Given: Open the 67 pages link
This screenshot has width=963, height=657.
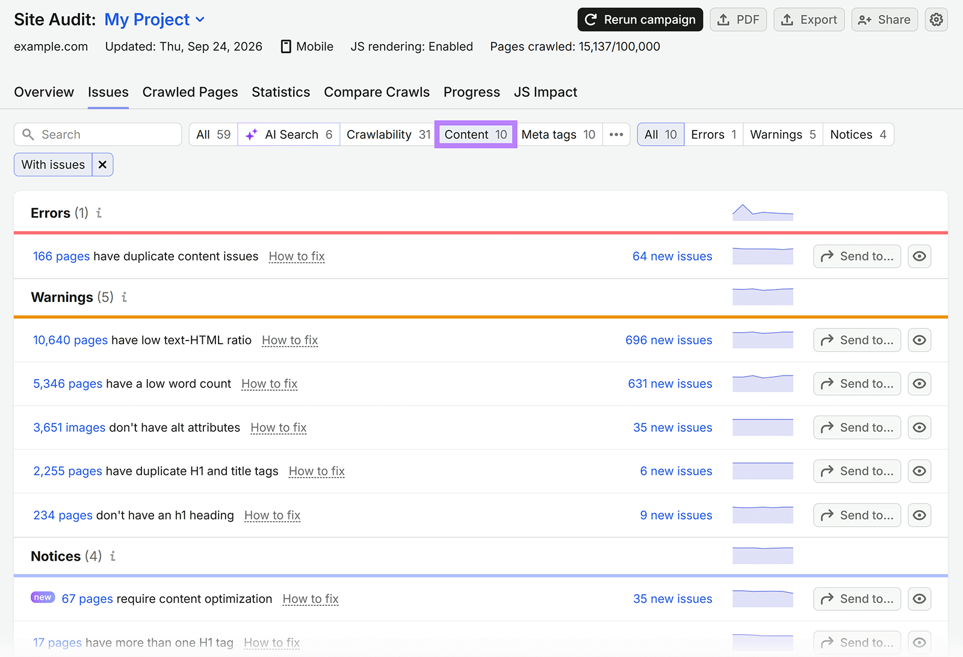Looking at the screenshot, I should coord(87,599).
